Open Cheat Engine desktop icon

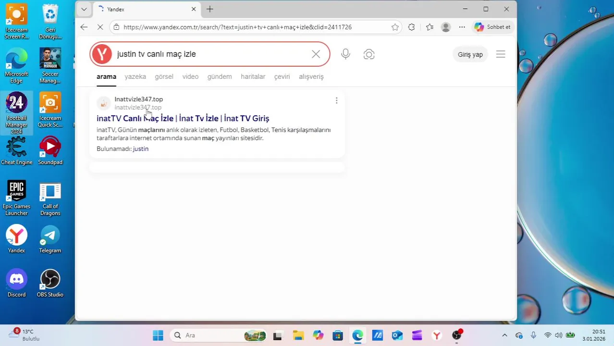tap(16, 151)
